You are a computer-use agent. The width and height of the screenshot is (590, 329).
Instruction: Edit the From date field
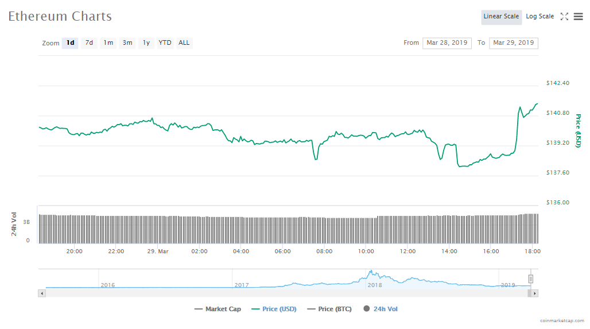[x=447, y=43]
